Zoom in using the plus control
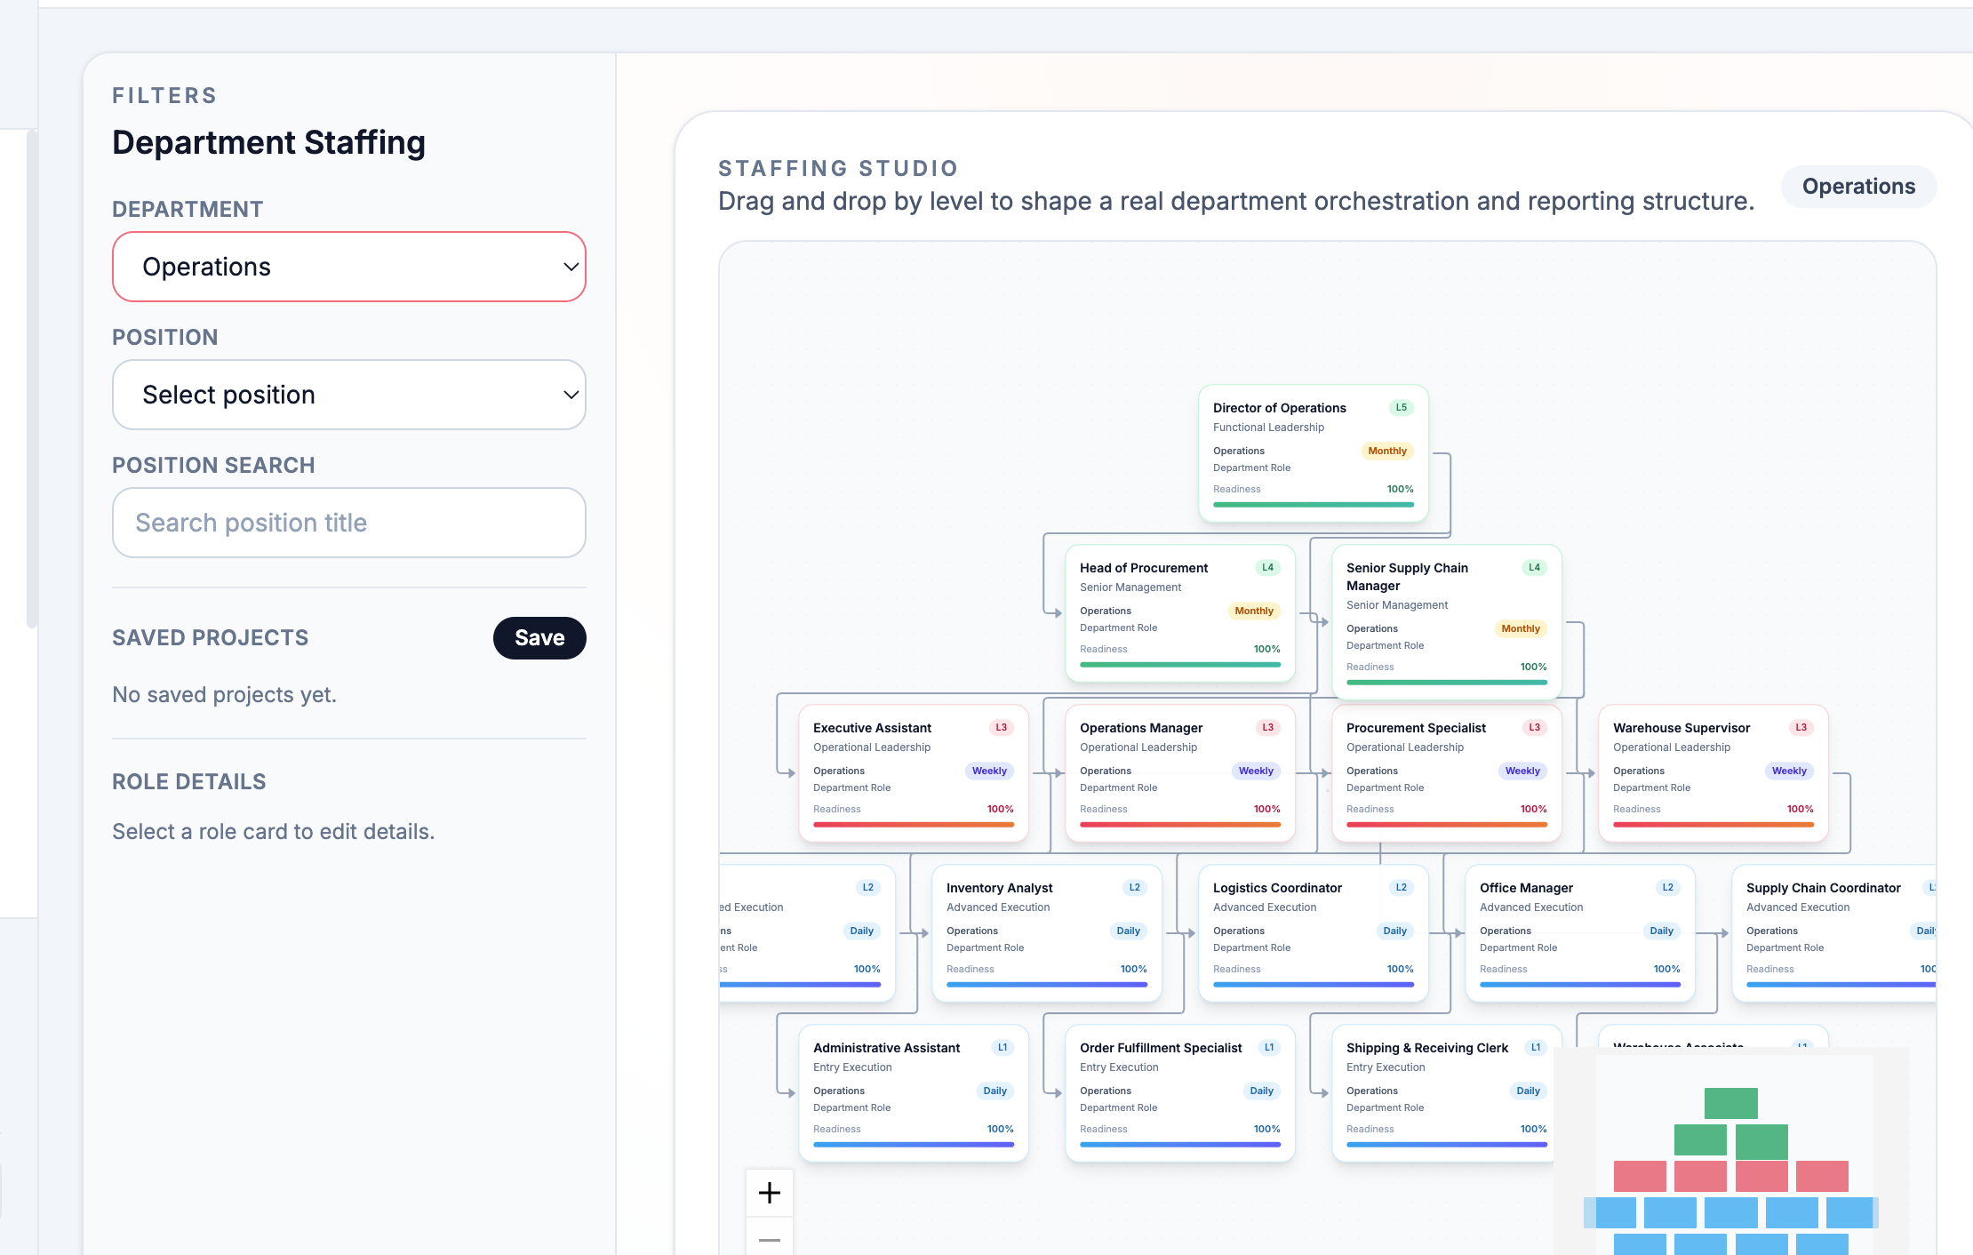This screenshot has width=1973, height=1255. pos(768,1193)
